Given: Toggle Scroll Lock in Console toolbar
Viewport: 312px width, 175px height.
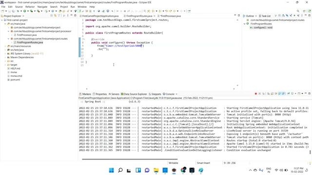Looking at the screenshot, I should coord(272,94).
